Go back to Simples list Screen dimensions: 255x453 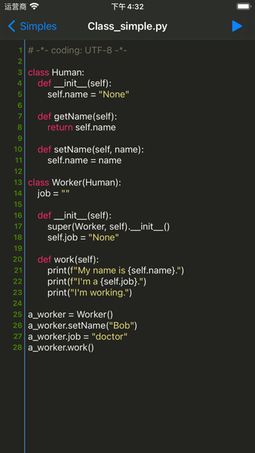(33, 26)
